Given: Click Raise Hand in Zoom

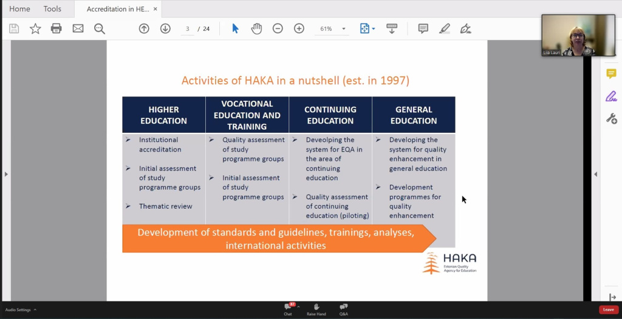Looking at the screenshot, I should pyautogui.click(x=316, y=309).
